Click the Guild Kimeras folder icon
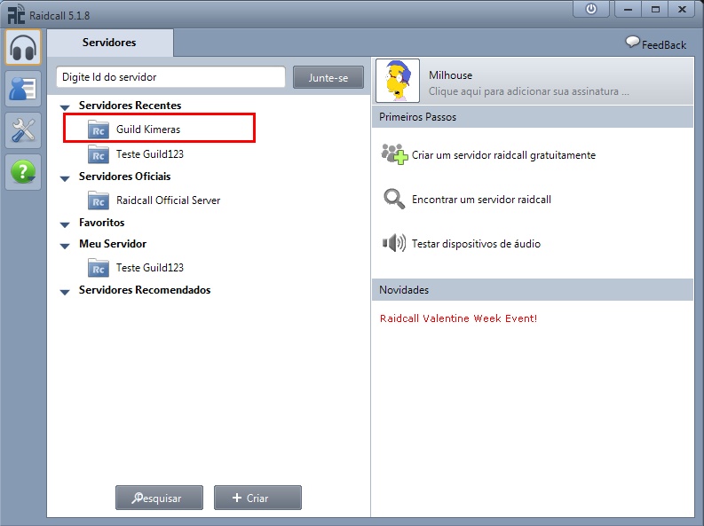The width and height of the screenshot is (704, 526). 99,130
